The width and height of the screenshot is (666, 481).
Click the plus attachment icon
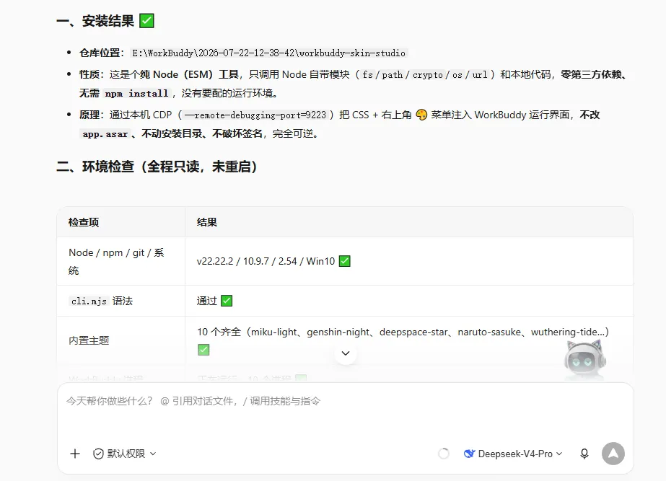point(75,454)
